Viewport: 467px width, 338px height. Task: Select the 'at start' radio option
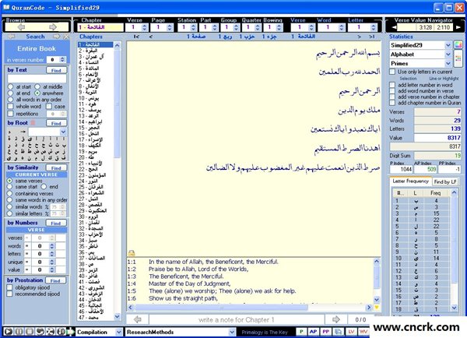pyautogui.click(x=10, y=86)
